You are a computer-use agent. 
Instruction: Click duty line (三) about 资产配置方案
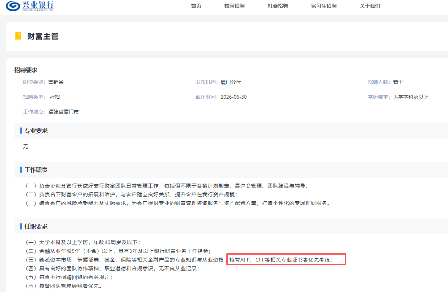click(177, 203)
